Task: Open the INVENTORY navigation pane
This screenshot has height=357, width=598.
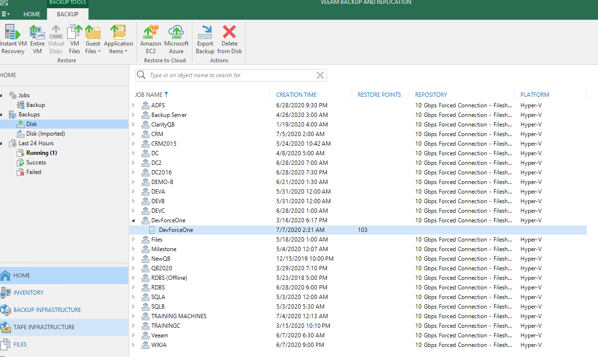Action: tap(64, 293)
